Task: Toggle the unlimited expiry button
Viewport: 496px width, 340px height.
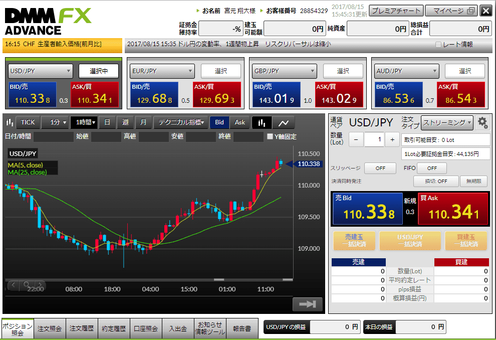Action: click(473, 181)
